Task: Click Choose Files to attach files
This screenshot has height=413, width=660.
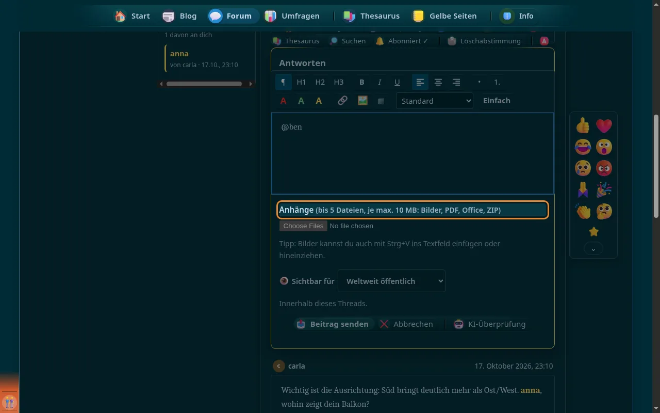Action: click(x=303, y=226)
